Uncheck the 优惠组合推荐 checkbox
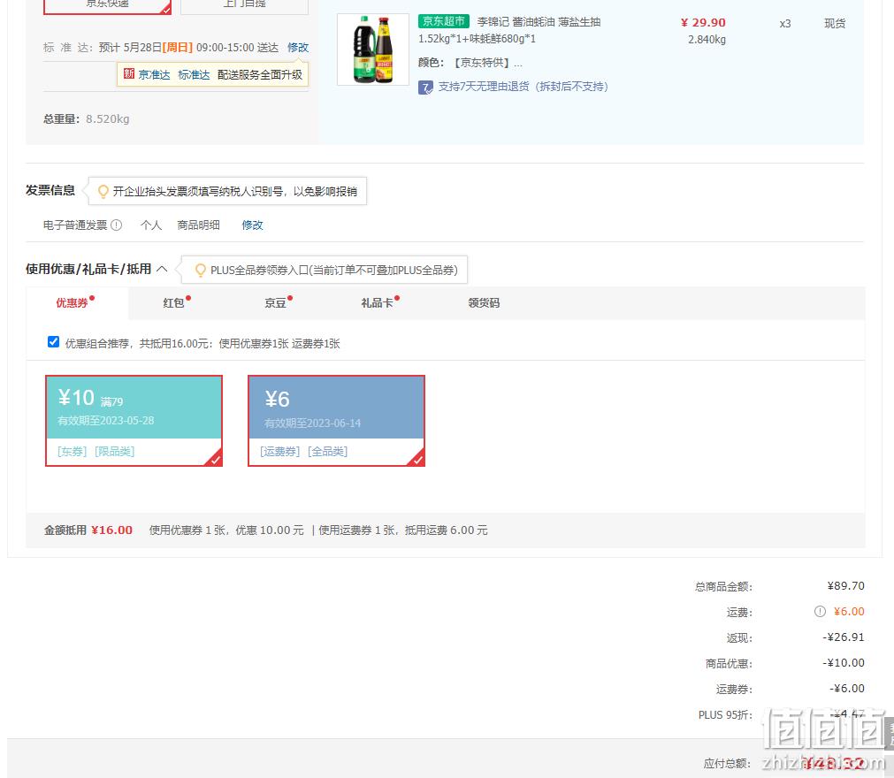The height and width of the screenshot is (778, 894). [54, 342]
